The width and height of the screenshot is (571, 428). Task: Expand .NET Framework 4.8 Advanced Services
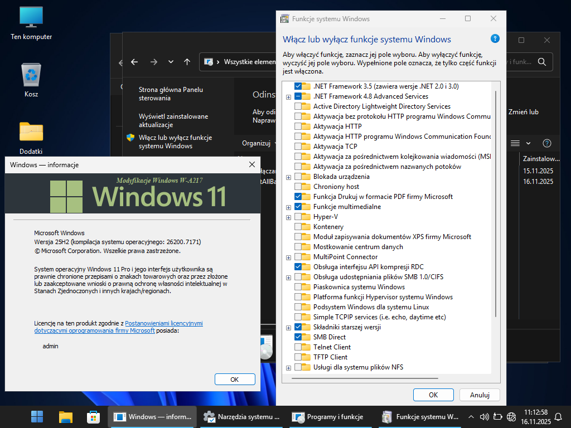point(288,96)
